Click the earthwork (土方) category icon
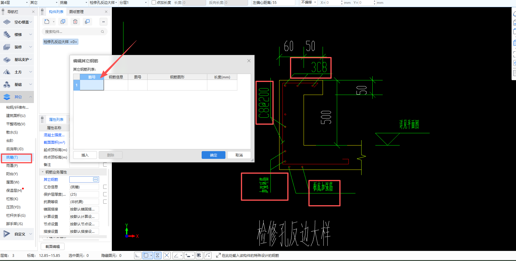This screenshot has height=261, width=516. click(x=7, y=72)
